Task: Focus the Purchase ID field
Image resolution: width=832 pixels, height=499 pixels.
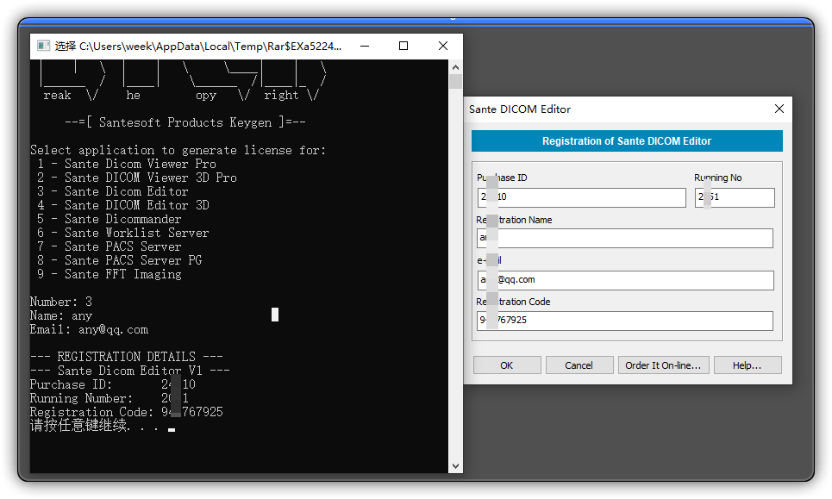Action: pyautogui.click(x=582, y=197)
